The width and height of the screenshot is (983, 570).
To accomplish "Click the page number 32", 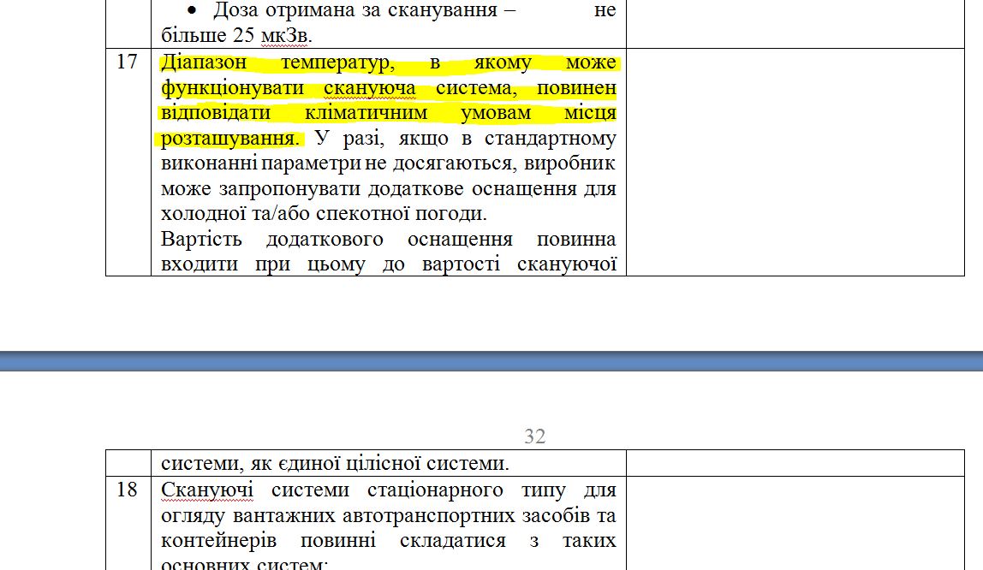I will [x=534, y=436].
